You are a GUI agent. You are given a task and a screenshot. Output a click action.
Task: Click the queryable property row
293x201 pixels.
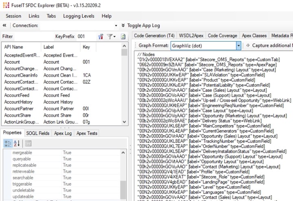pos(66,159)
